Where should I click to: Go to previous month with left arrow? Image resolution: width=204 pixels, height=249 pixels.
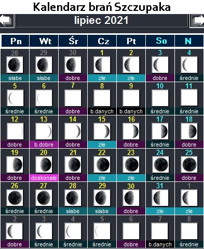[x=7, y=21]
